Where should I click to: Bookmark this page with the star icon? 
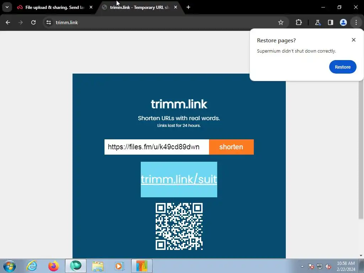pos(281,22)
